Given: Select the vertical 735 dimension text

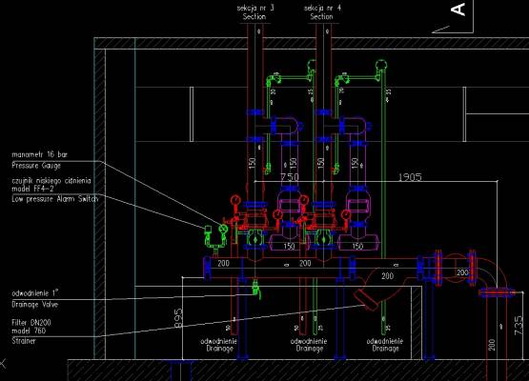Looking at the screenshot, I should pyautogui.click(x=519, y=326).
